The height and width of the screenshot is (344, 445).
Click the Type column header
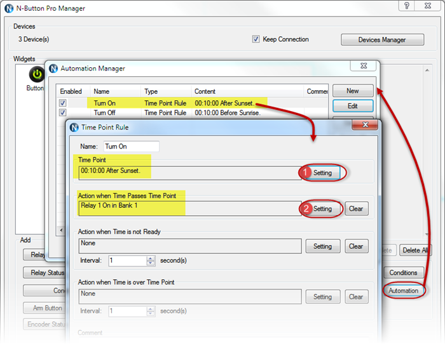coord(166,91)
